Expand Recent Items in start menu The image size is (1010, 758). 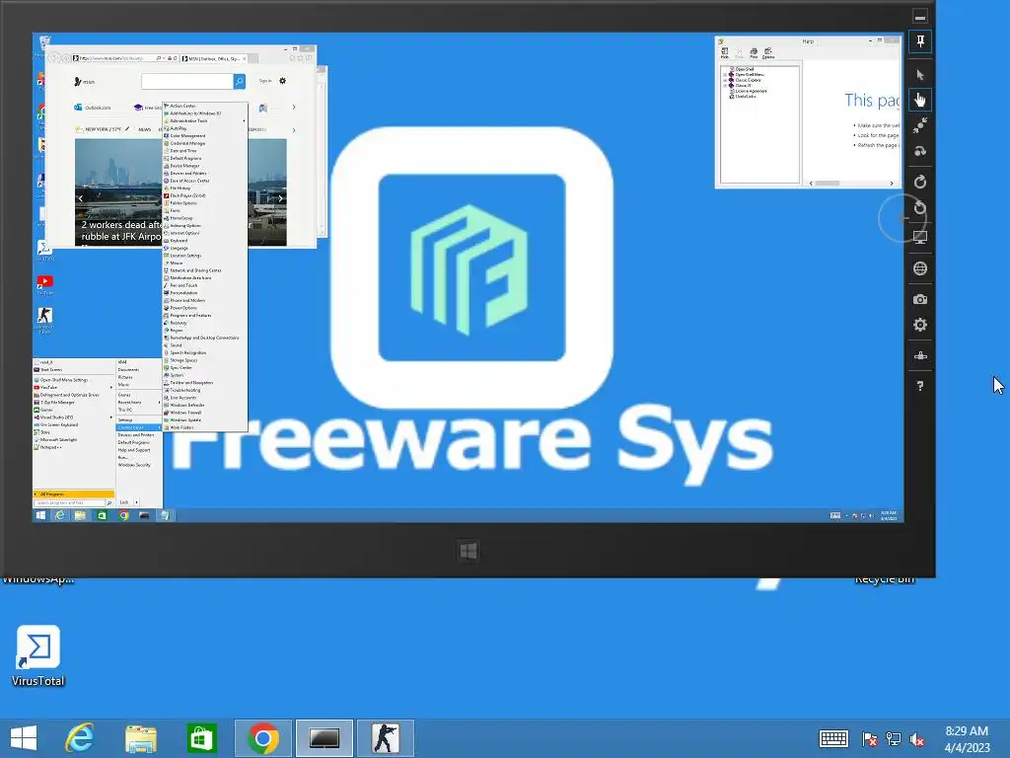pos(139,403)
